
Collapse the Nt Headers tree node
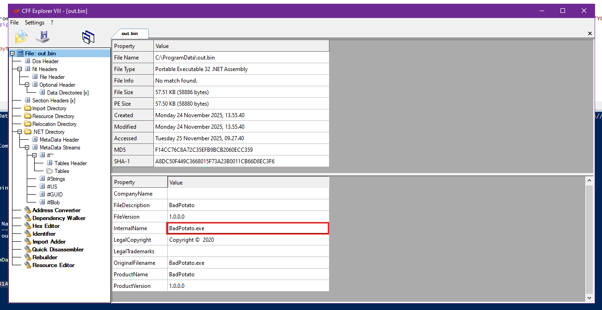tap(20, 69)
